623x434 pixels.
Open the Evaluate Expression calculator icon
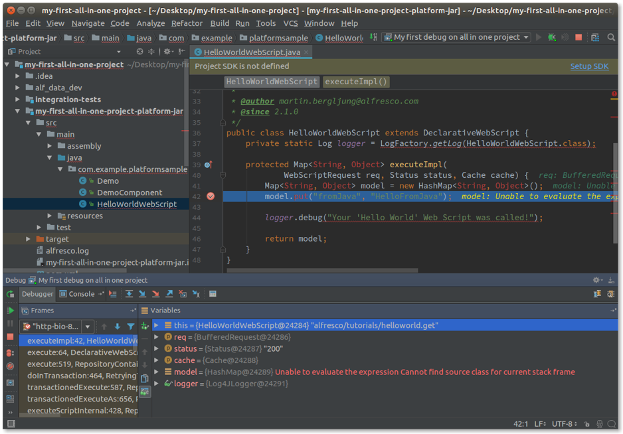pyautogui.click(x=213, y=294)
